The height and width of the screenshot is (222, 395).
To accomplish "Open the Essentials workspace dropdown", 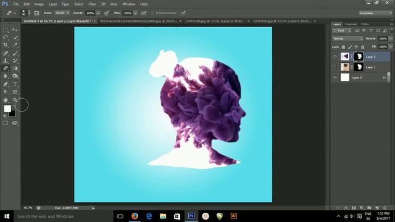I will [x=375, y=13].
